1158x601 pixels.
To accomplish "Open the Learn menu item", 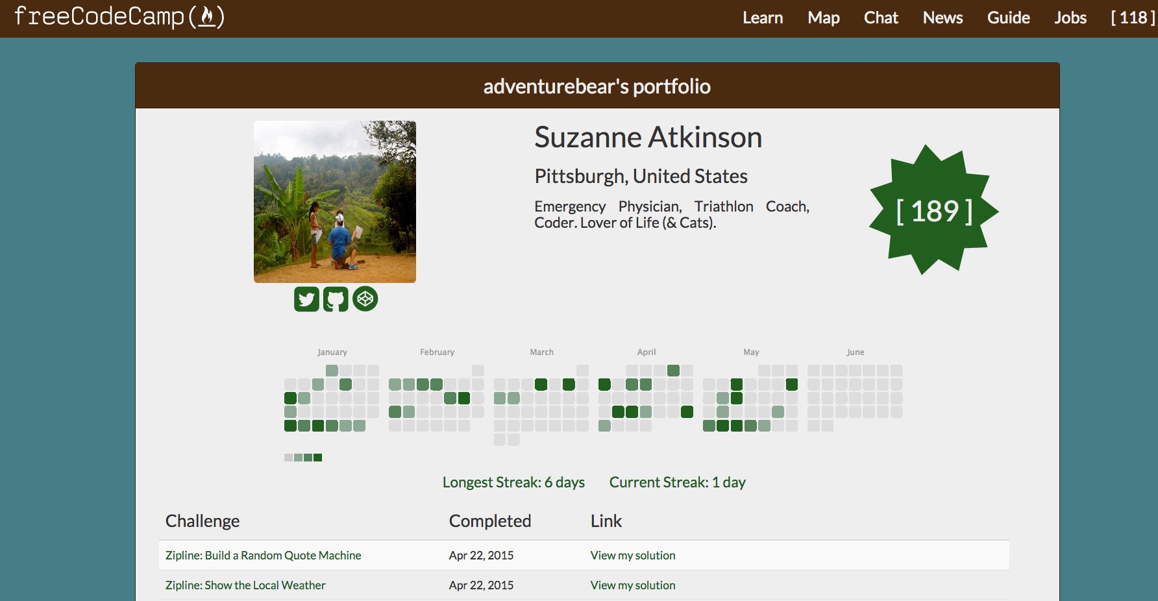I will coord(763,18).
